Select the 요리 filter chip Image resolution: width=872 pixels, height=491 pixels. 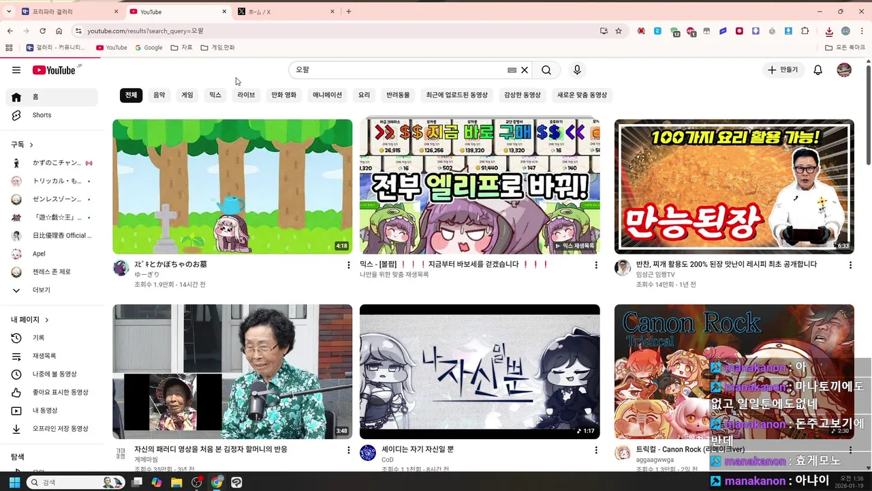(x=364, y=95)
